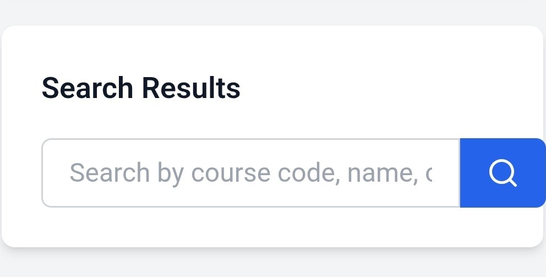Hit the magnifying glass to search courses

[x=503, y=173]
